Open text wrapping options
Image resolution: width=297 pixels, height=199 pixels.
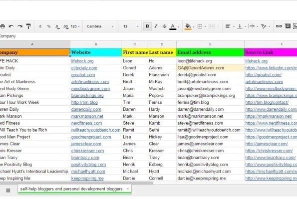click(252, 26)
